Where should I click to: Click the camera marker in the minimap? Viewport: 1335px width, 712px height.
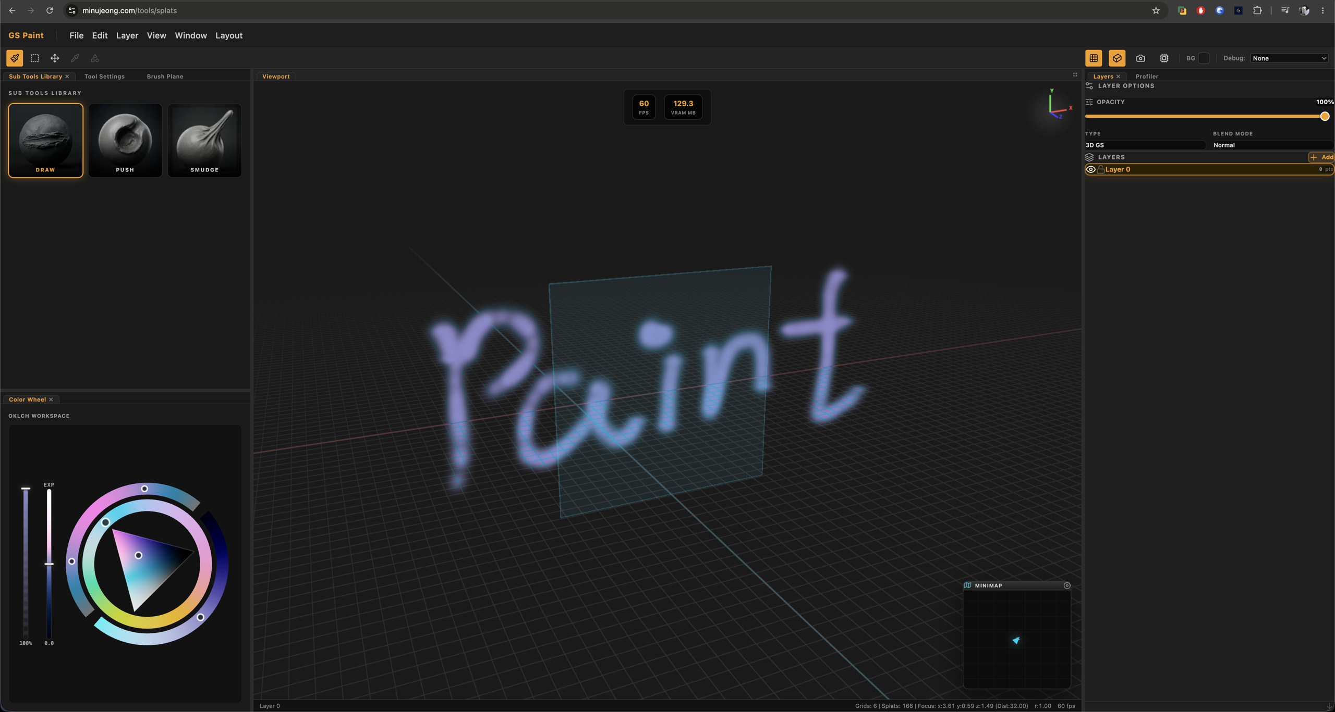(x=1016, y=640)
